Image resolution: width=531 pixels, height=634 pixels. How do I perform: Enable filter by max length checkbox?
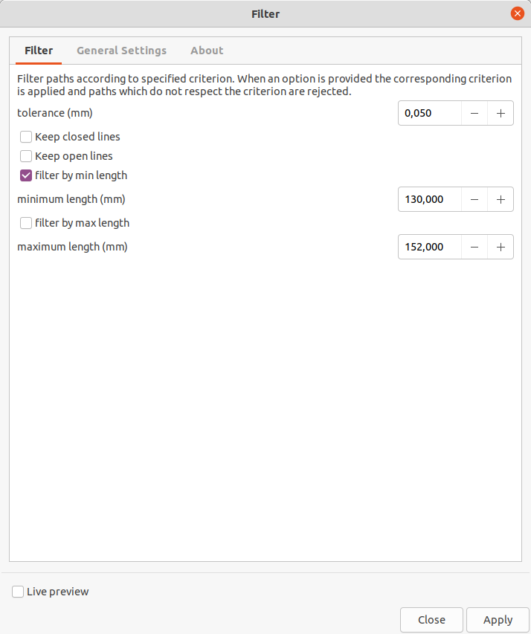(x=26, y=223)
